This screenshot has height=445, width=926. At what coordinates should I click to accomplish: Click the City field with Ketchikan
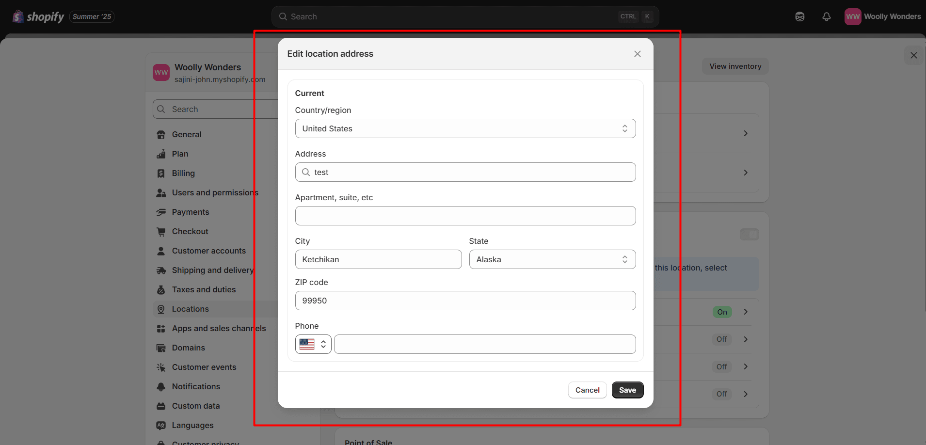(379, 259)
